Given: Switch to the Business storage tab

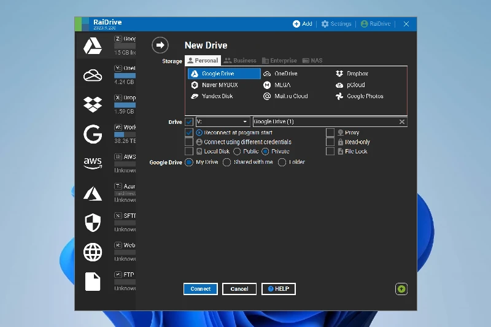Looking at the screenshot, I should 240,61.
